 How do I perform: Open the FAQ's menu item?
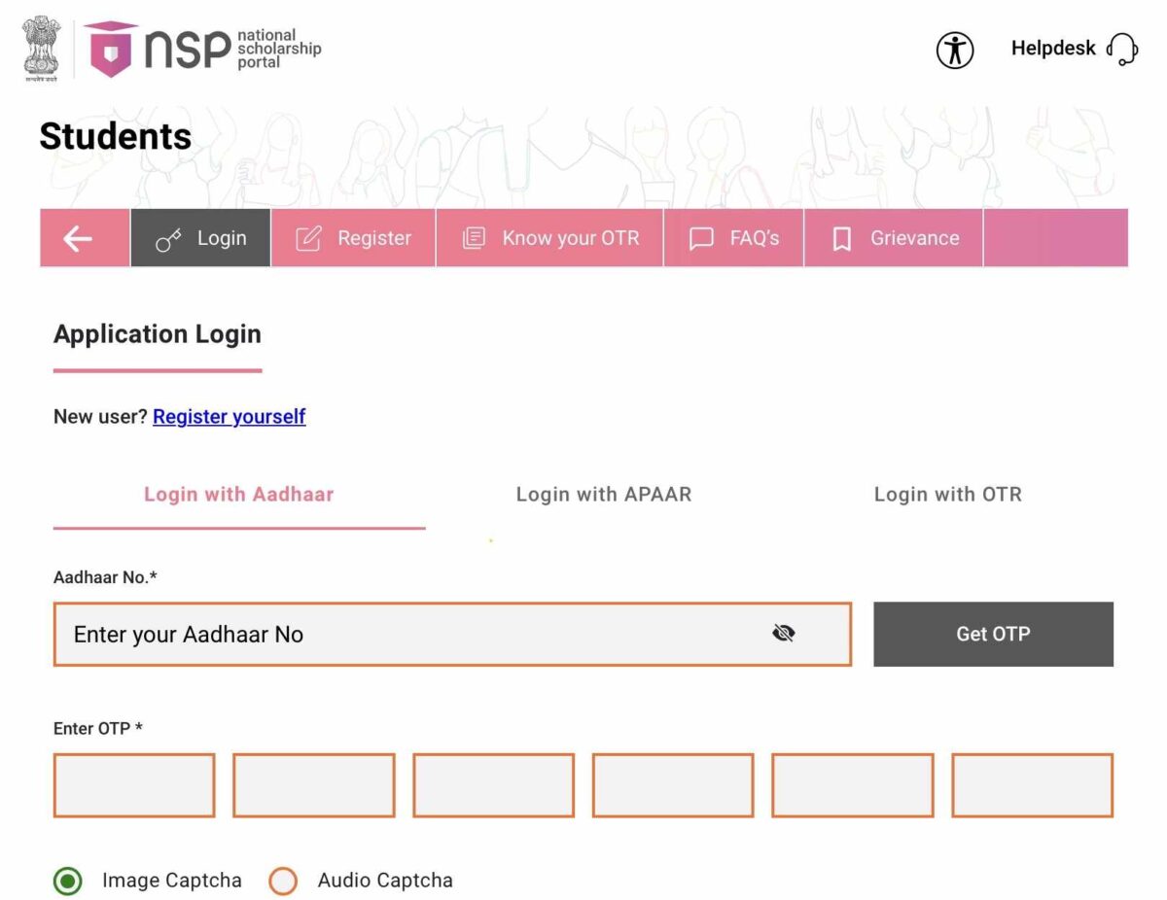pos(734,238)
